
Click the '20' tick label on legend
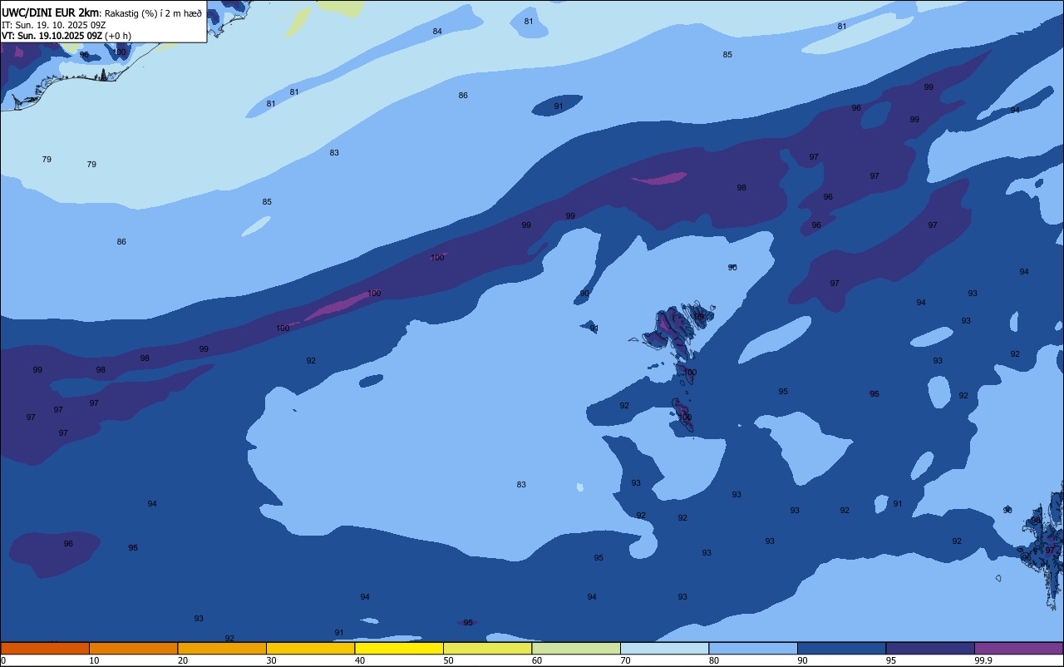[183, 660]
